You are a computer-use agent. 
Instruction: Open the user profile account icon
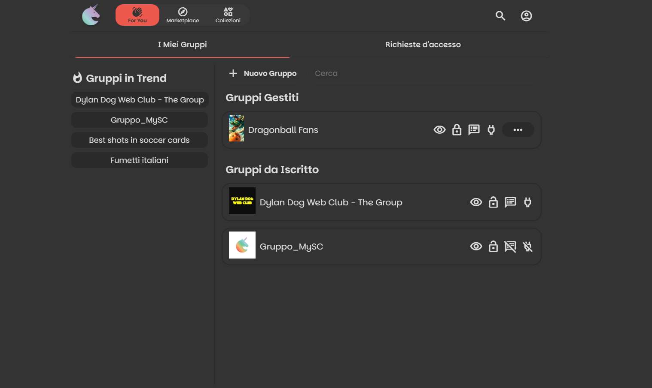tap(526, 16)
